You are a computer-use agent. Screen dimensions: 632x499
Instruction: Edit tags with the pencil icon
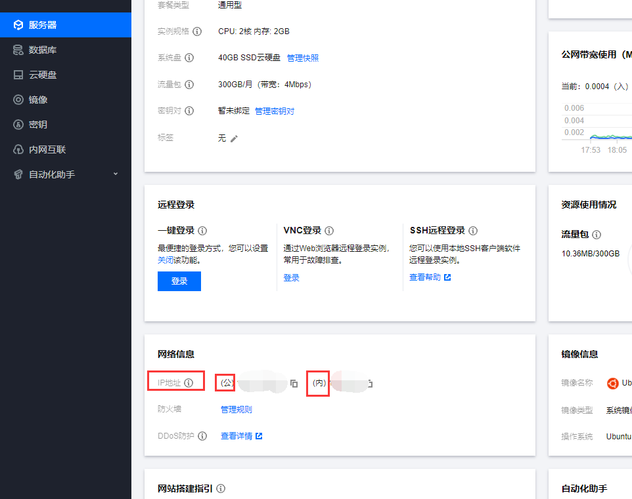click(234, 138)
